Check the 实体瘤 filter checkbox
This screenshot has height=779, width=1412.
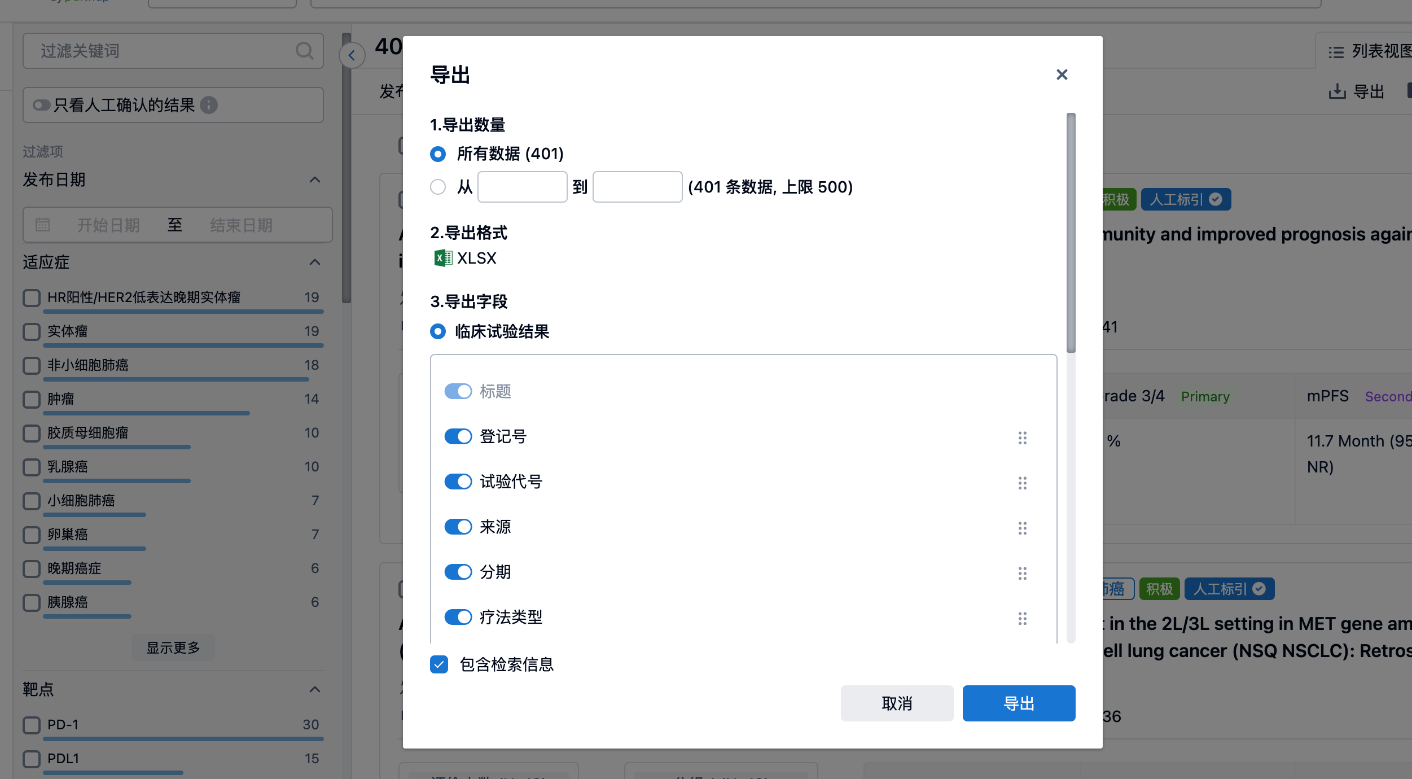(32, 331)
